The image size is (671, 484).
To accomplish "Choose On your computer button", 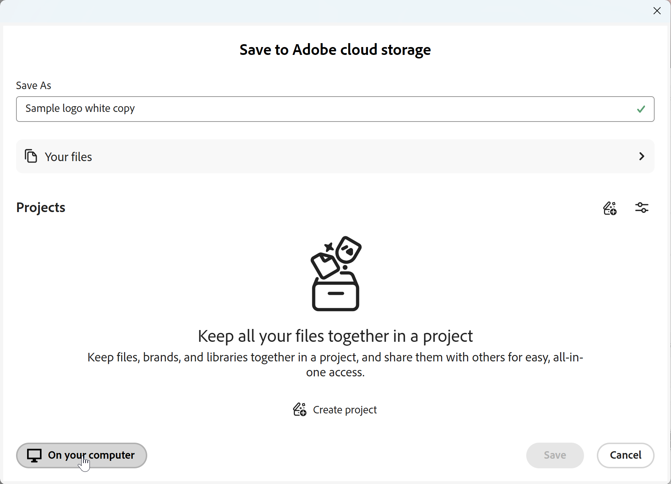I will (x=82, y=455).
